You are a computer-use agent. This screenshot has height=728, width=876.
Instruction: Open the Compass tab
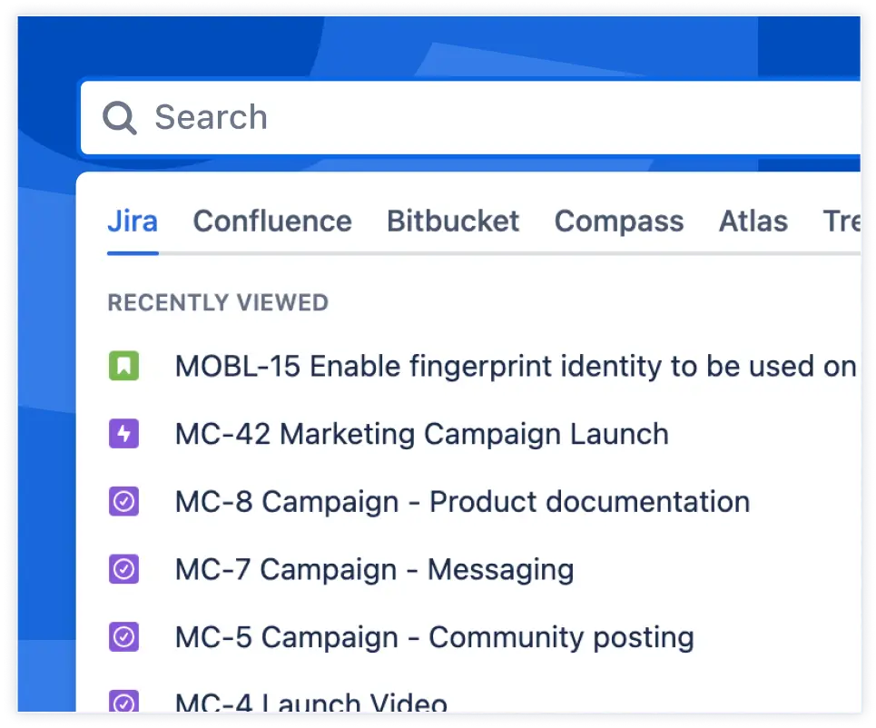618,221
